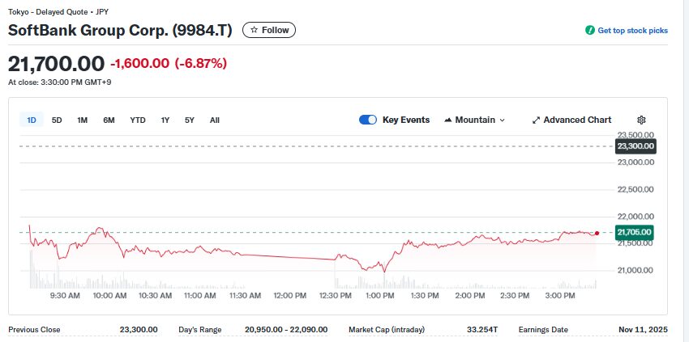Choose the 6M chart range

point(109,120)
